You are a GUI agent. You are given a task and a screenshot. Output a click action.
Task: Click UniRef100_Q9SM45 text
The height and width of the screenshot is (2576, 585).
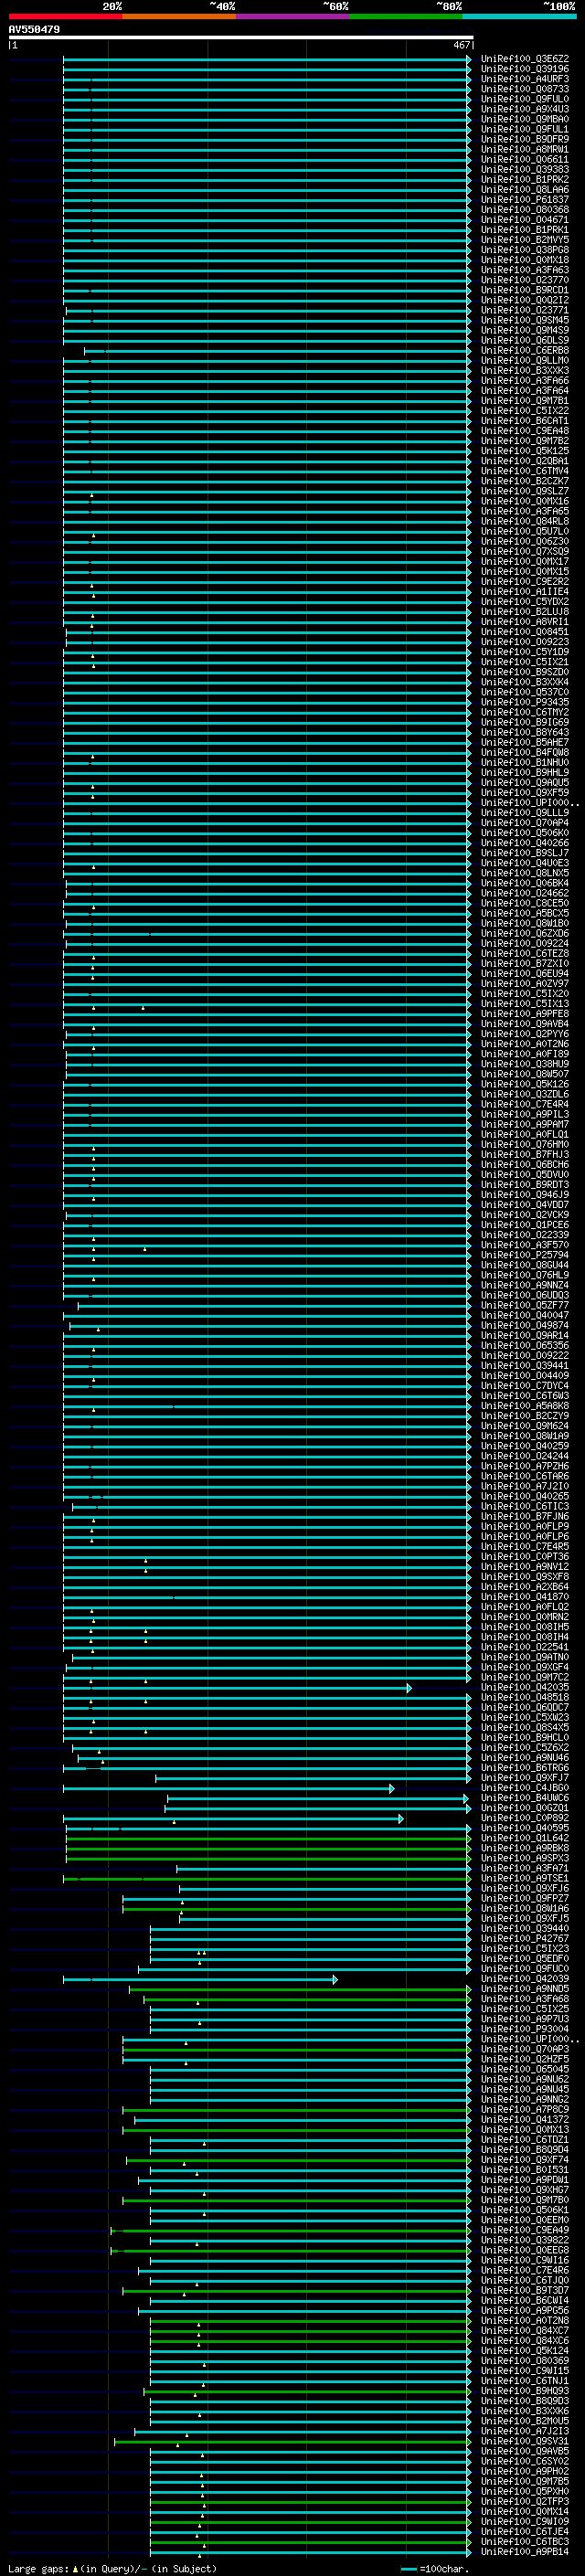pos(525,320)
